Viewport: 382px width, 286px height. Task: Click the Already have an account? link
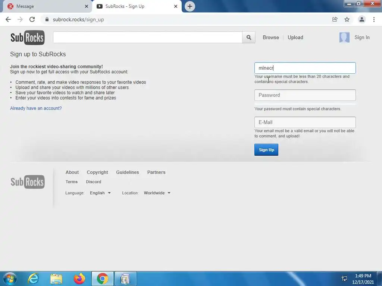coord(36,108)
